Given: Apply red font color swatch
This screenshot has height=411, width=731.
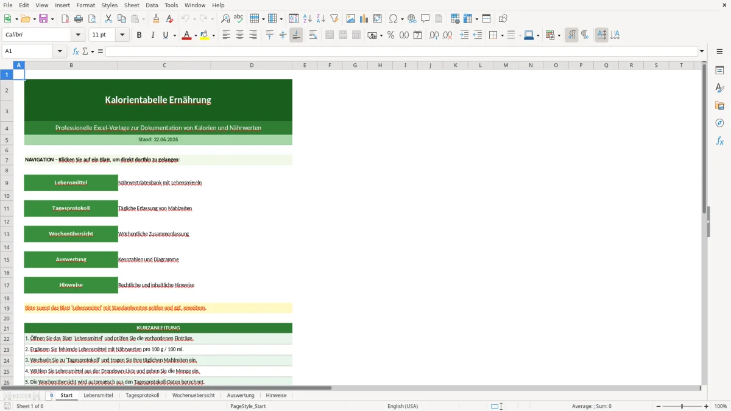Looking at the screenshot, I should tap(186, 35).
